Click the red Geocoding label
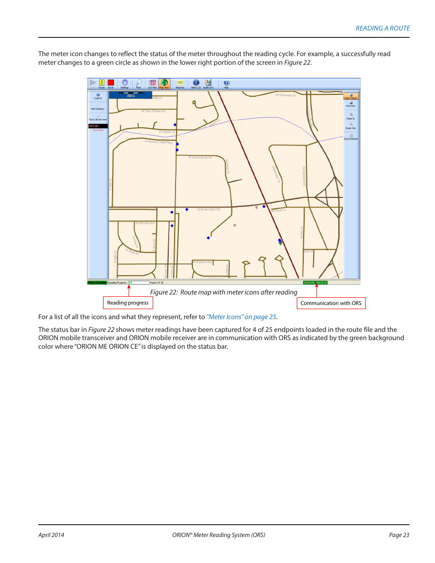Viewport: 435px width, 563px height. 98,130
